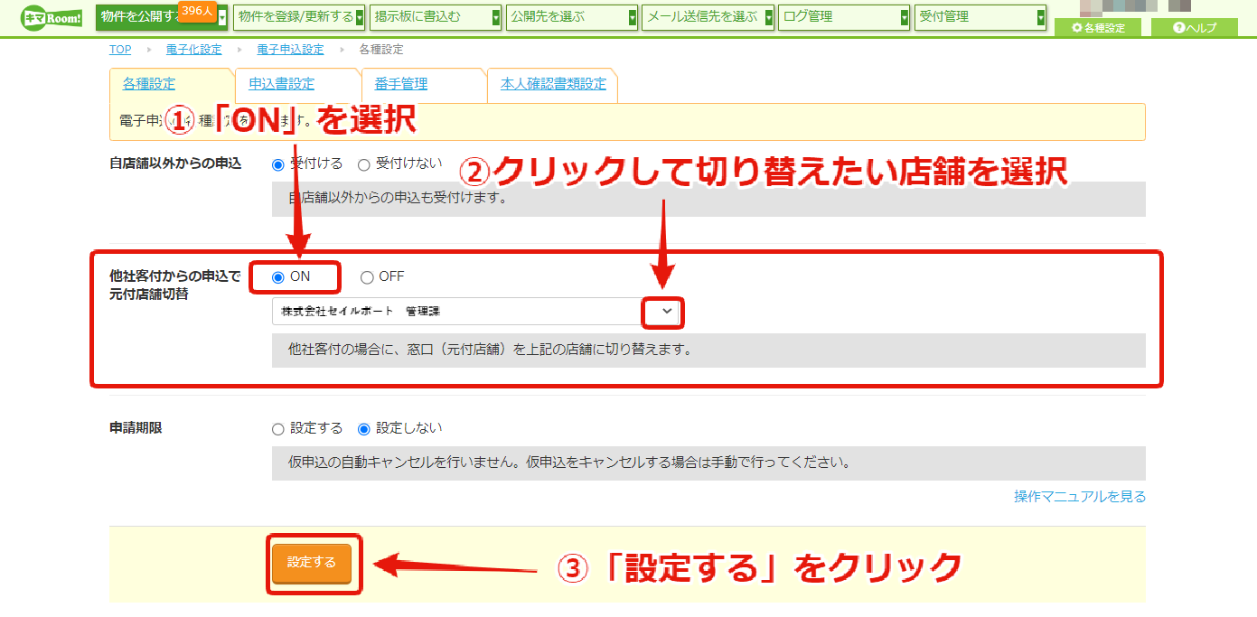Click the 396人 orange badge
The height and width of the screenshot is (617, 1257).
point(196,10)
